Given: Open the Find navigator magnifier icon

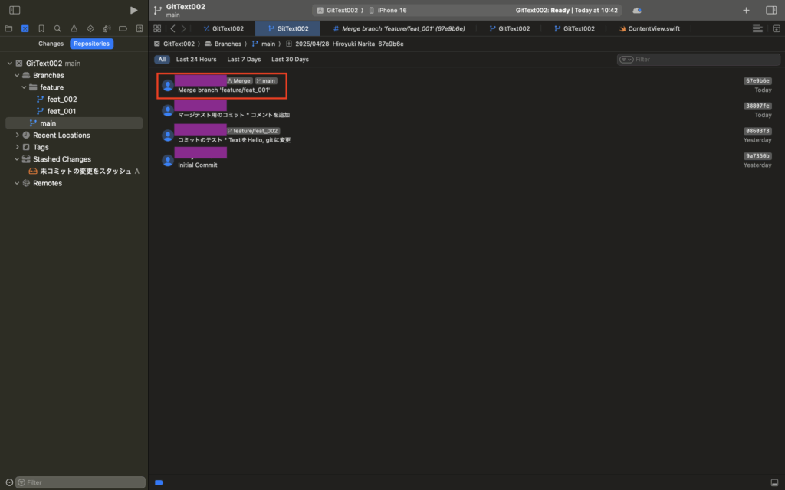Looking at the screenshot, I should (x=57, y=28).
